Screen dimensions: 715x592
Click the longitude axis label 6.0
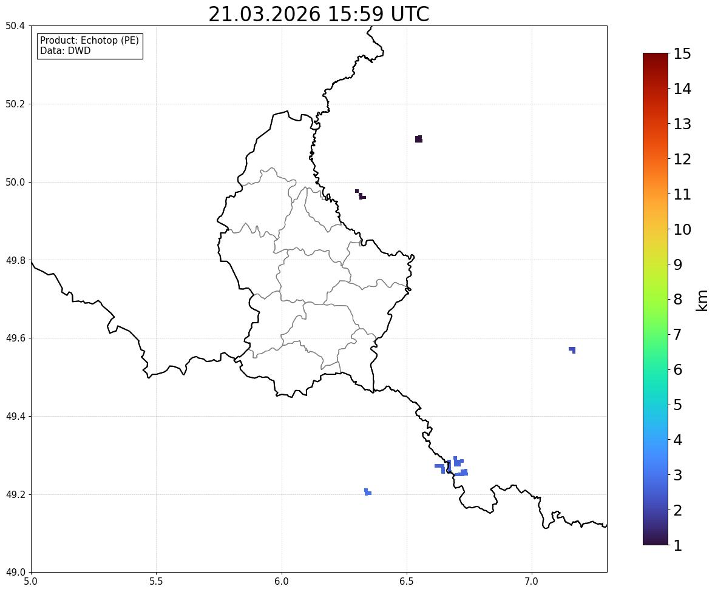point(282,582)
